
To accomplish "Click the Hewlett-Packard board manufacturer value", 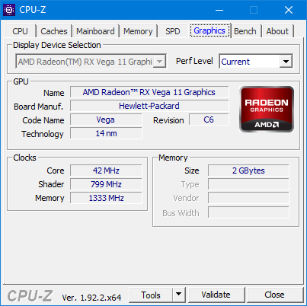I will click(x=149, y=106).
